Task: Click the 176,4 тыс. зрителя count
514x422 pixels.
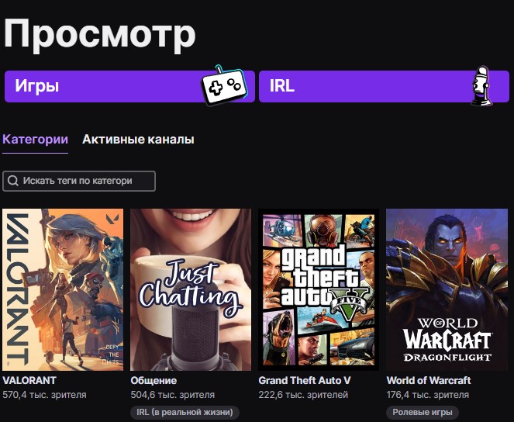Action: click(x=428, y=394)
